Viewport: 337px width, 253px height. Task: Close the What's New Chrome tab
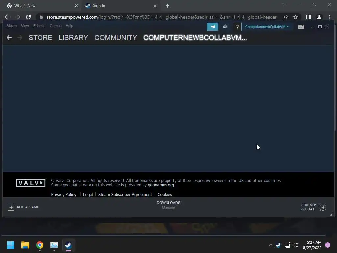76,6
